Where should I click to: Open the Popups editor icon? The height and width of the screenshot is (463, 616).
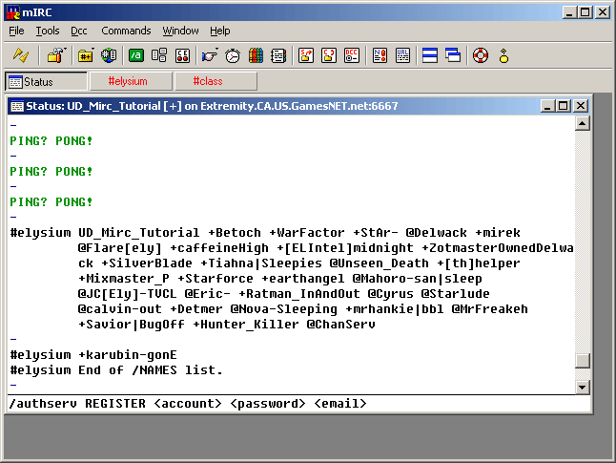coord(159,55)
